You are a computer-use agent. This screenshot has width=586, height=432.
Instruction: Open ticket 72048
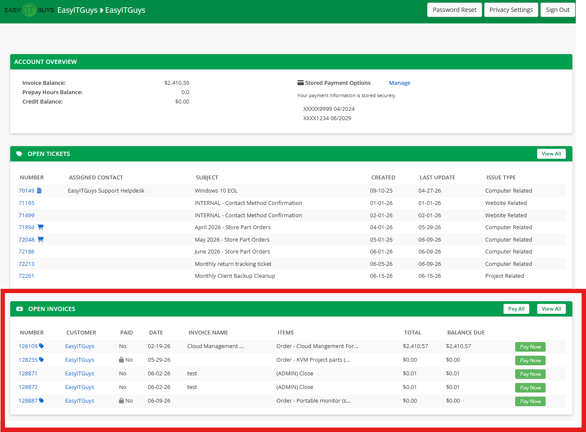coord(26,239)
